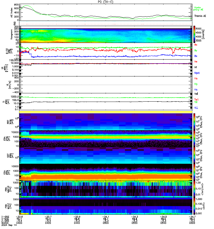Click the 3500 tick on Keogram colorbar

coord(199,40)
